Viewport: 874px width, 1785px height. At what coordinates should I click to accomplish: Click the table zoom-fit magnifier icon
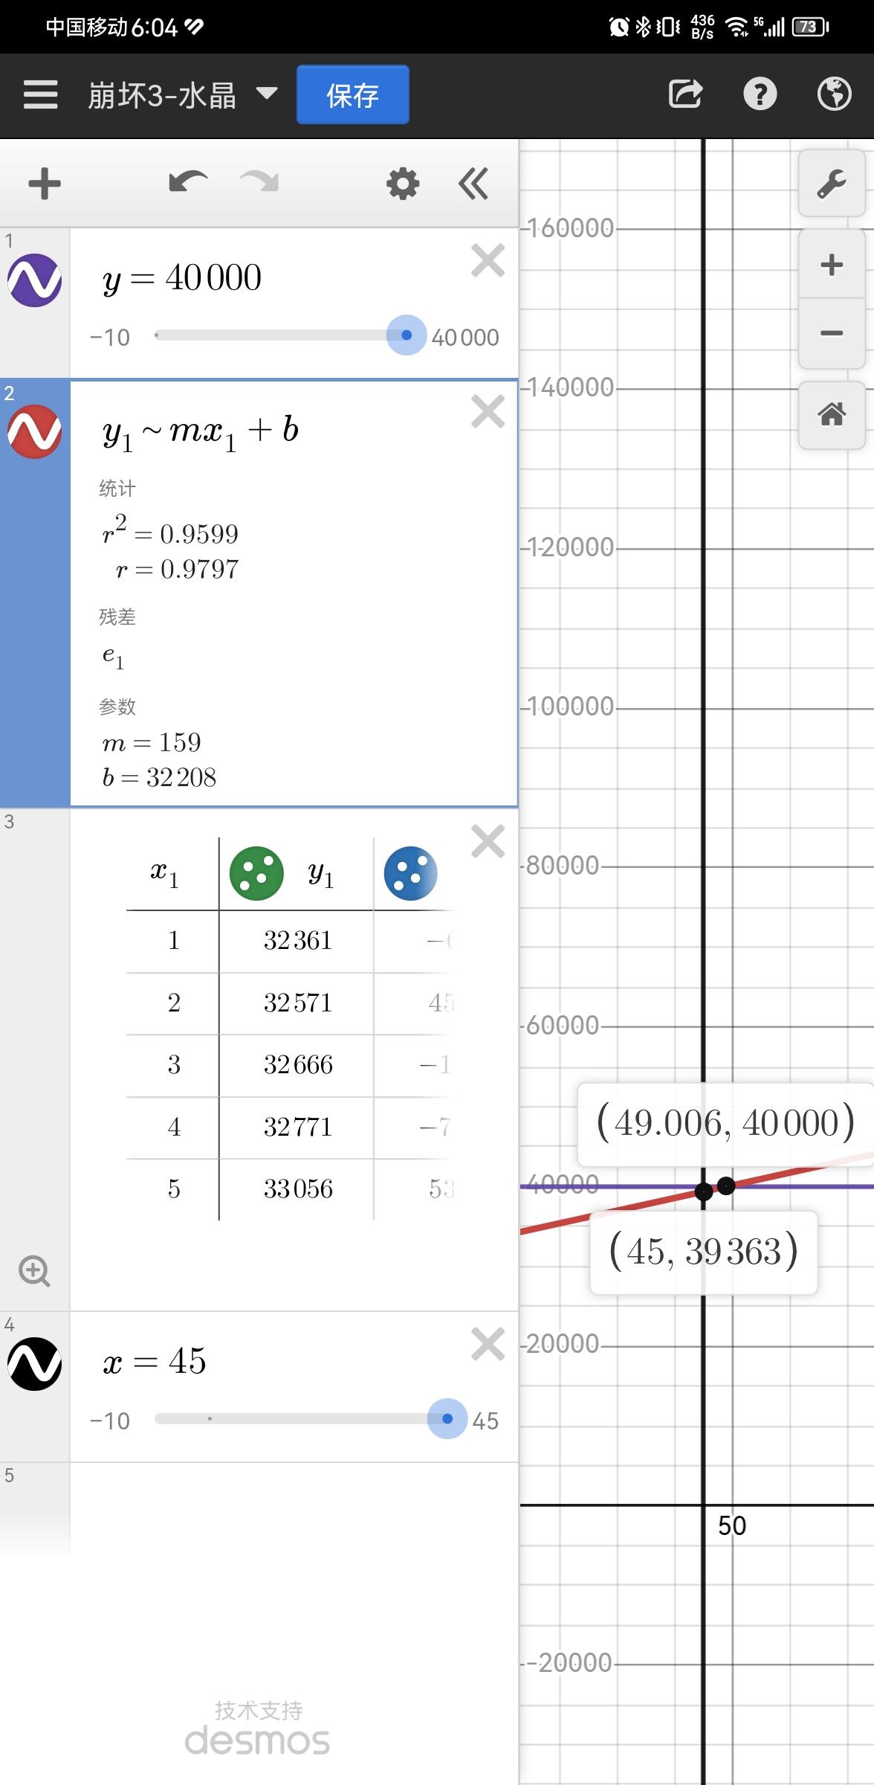coord(34,1271)
